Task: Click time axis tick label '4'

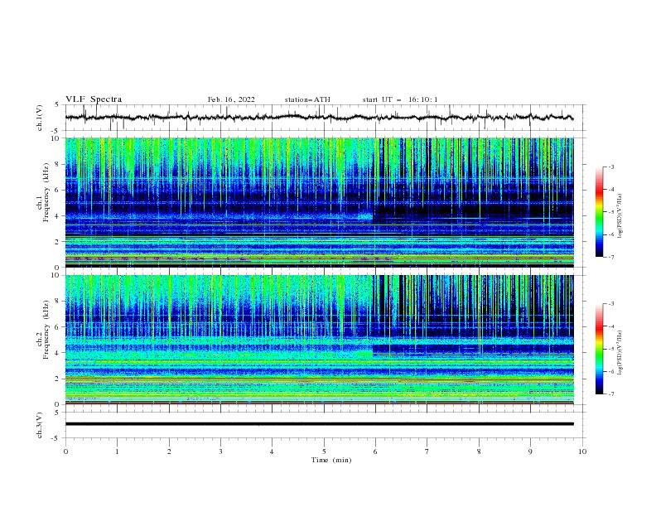Action: click(x=272, y=451)
